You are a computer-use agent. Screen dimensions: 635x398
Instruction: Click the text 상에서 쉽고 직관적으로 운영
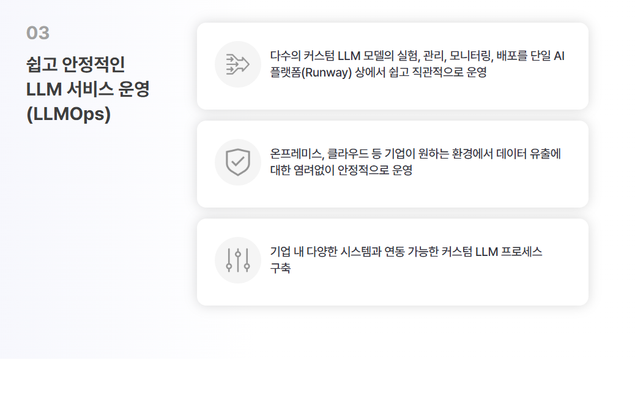coord(421,72)
